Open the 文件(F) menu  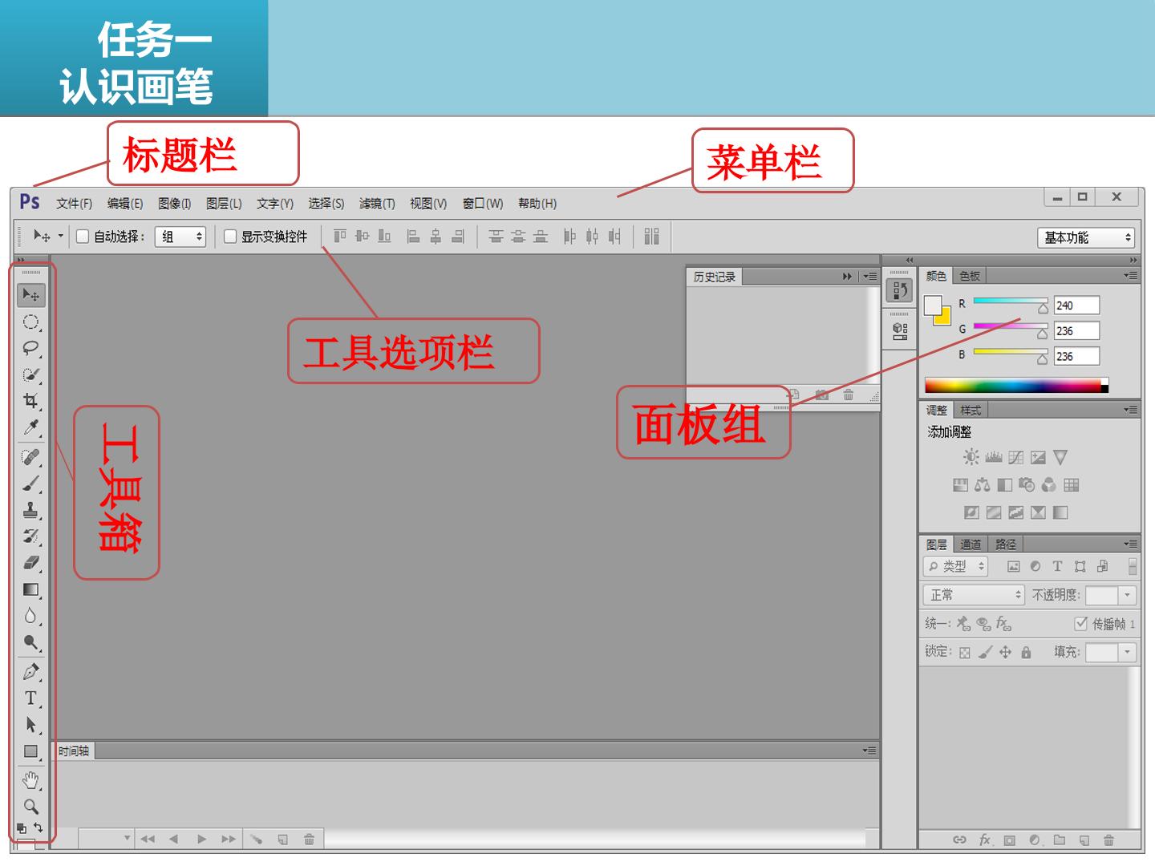[74, 204]
